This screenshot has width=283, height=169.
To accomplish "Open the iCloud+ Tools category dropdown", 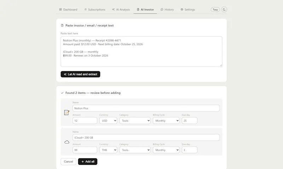I will (135, 150).
